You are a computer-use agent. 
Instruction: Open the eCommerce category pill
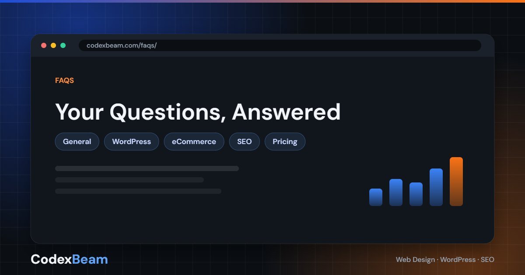[x=194, y=141]
